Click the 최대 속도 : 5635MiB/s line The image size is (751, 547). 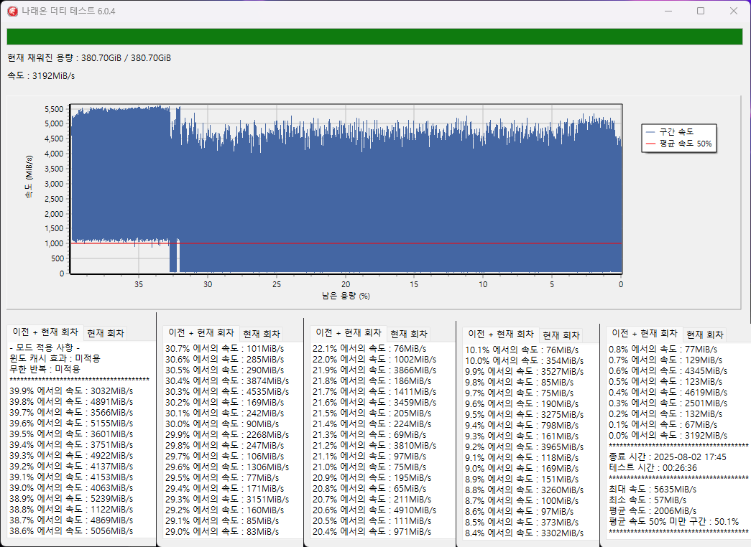pos(653,489)
